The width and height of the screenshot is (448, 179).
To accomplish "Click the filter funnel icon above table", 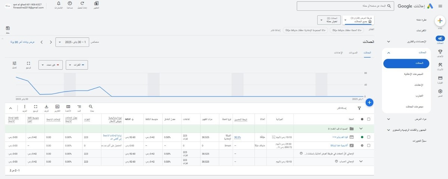I will coord(359,109).
